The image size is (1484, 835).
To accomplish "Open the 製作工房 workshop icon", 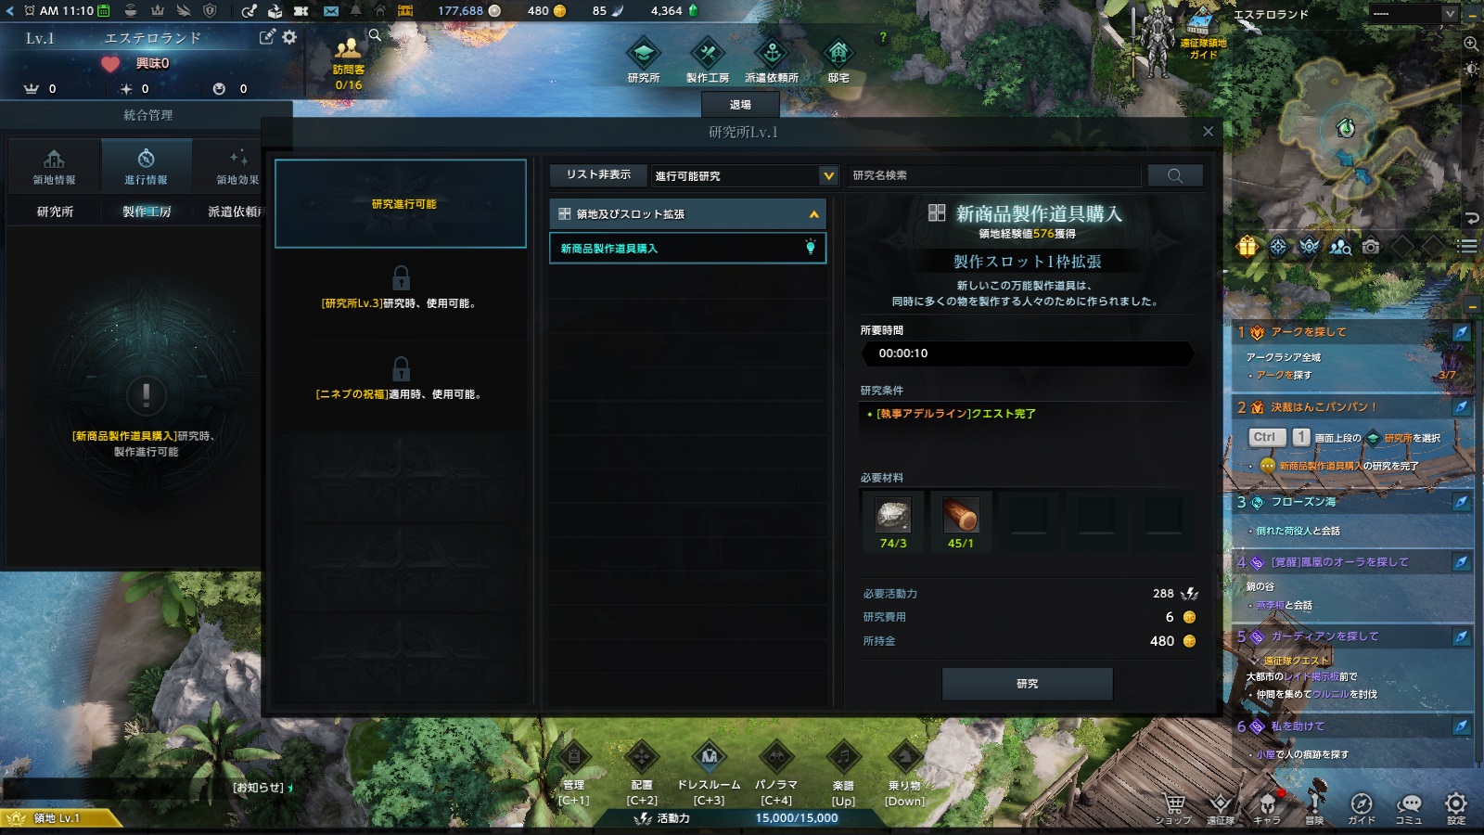I will pos(707,53).
